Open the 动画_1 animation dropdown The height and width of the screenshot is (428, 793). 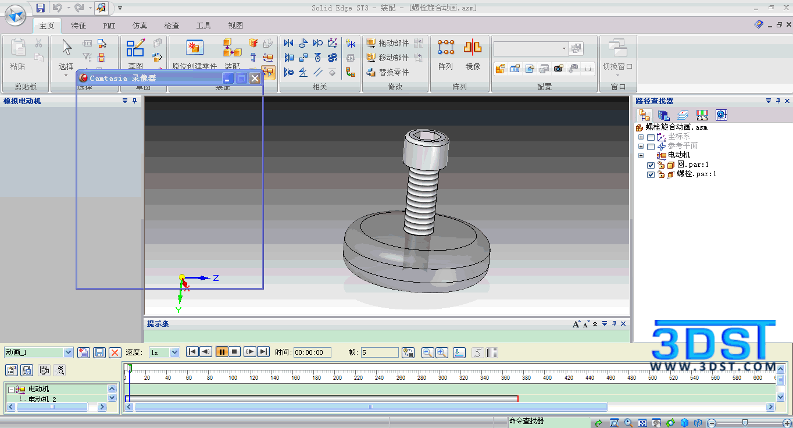(68, 352)
